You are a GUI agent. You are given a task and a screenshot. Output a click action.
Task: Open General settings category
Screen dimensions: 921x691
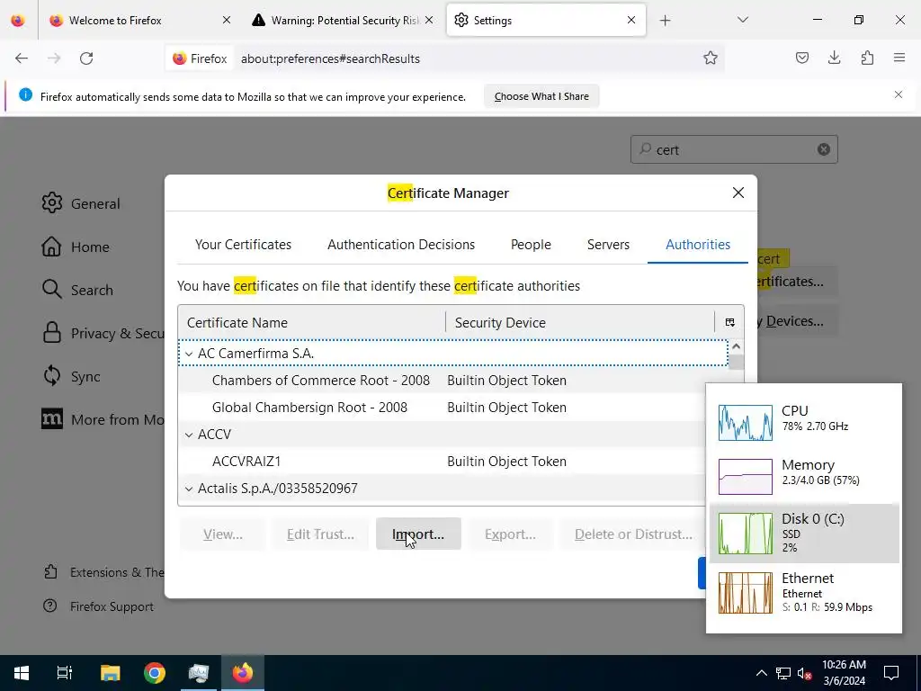point(81,203)
